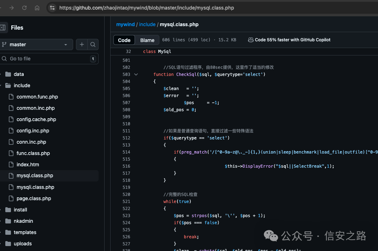Open the master branch dropdown

36,44
